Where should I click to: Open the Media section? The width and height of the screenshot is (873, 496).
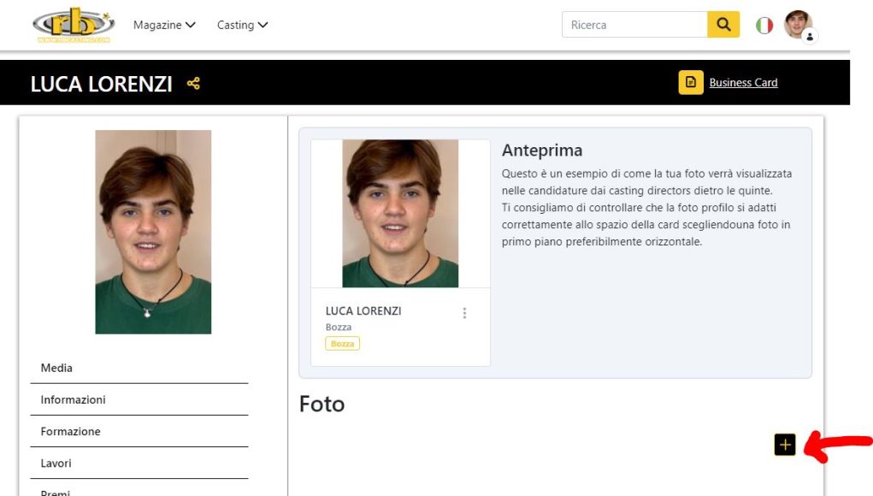click(139, 368)
